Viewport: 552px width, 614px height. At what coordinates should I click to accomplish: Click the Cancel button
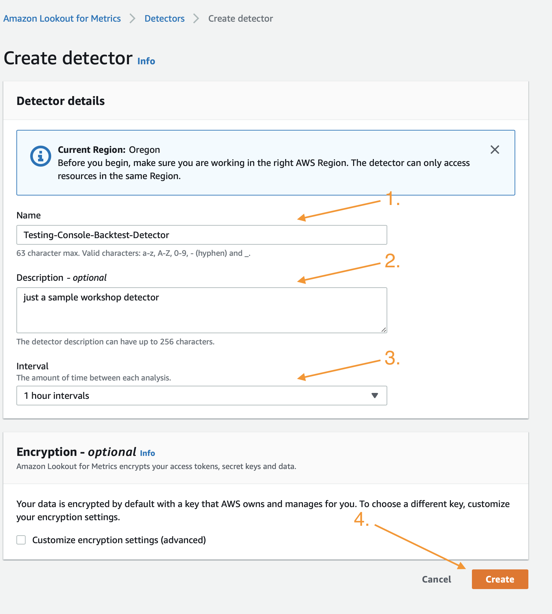(436, 579)
